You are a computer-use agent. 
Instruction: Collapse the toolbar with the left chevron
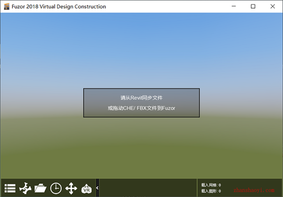[x=97, y=188]
